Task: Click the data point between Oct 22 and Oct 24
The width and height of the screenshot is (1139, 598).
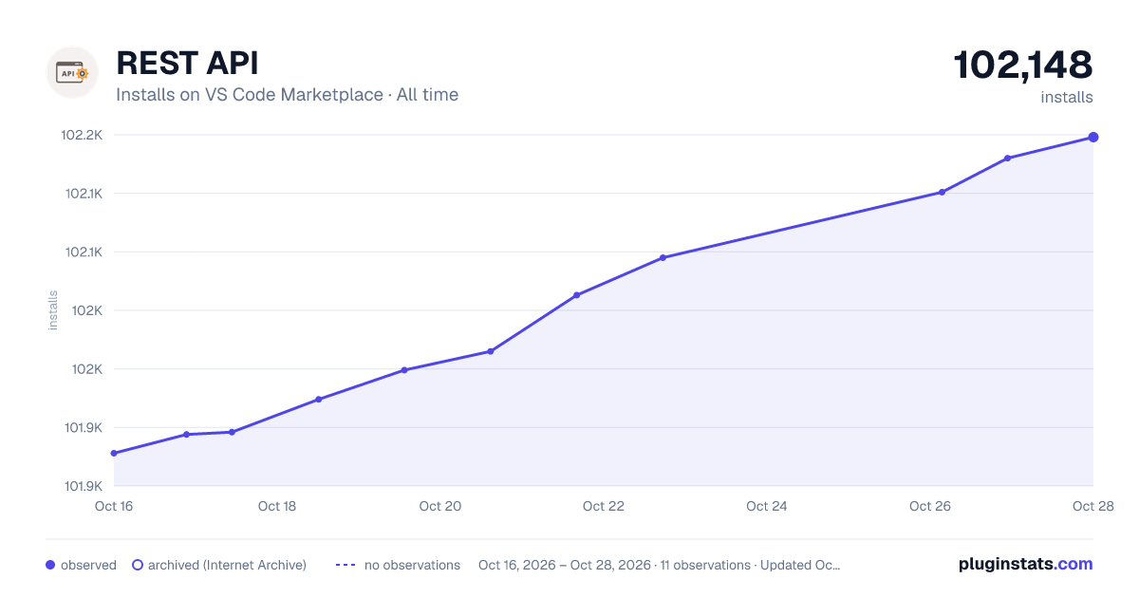Action: click(x=663, y=257)
